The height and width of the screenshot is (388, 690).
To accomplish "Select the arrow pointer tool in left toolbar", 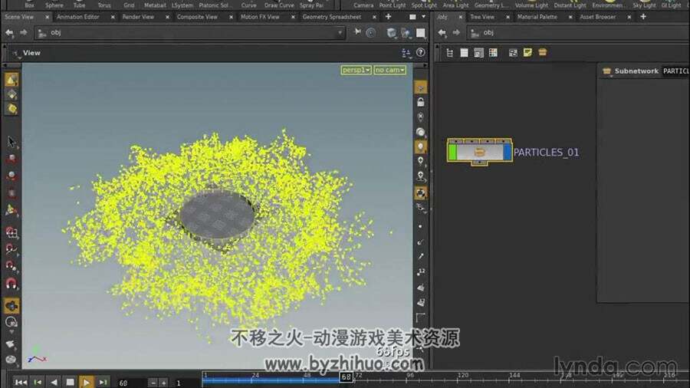I will (x=11, y=142).
